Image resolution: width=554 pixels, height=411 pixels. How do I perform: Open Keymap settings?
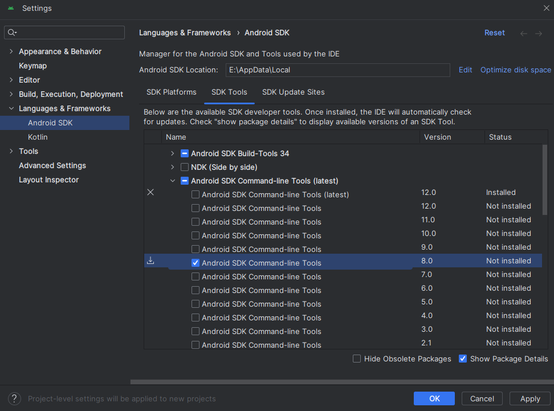click(x=33, y=66)
